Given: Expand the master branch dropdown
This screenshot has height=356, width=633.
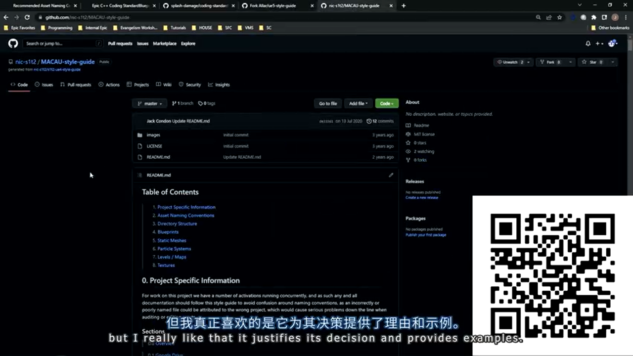Looking at the screenshot, I should 149,103.
